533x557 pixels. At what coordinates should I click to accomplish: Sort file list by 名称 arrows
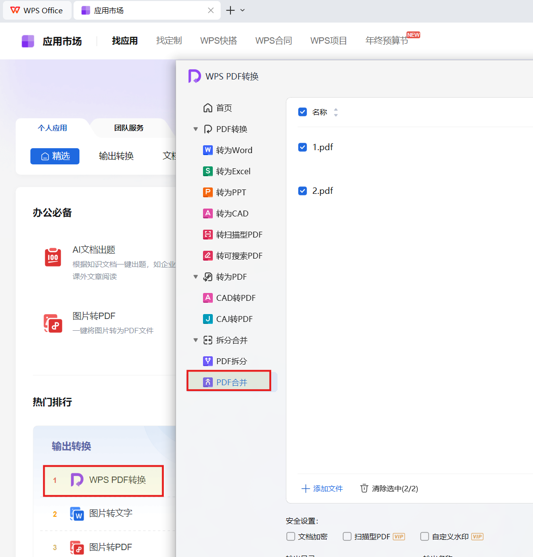(336, 112)
